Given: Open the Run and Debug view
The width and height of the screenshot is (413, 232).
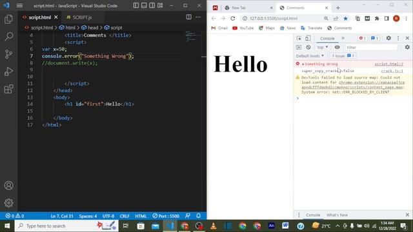Looking at the screenshot, I should pos(8,72).
